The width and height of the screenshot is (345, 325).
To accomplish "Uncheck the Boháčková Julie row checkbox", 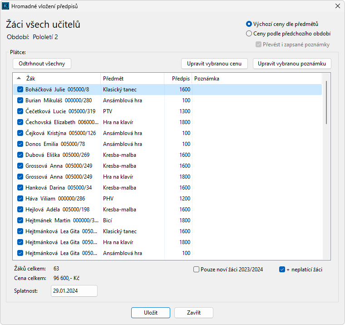I will [x=20, y=90].
